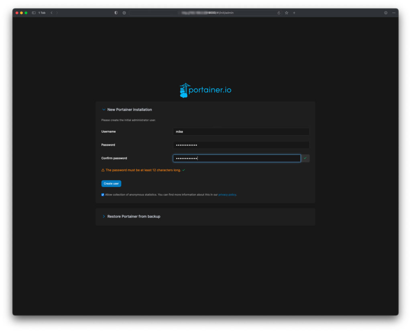Bookmark the page with the star icon
The width and height of the screenshot is (411, 332).
click(287, 13)
